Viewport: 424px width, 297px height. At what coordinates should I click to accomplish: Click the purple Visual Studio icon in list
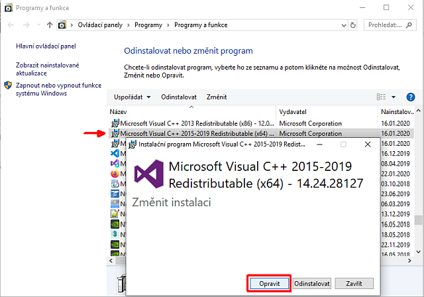115,164
